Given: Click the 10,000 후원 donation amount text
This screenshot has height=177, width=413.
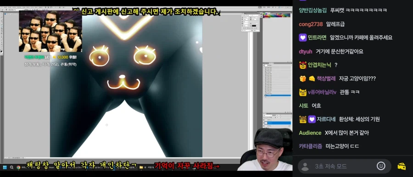Looking at the screenshot, I should point(67,57).
